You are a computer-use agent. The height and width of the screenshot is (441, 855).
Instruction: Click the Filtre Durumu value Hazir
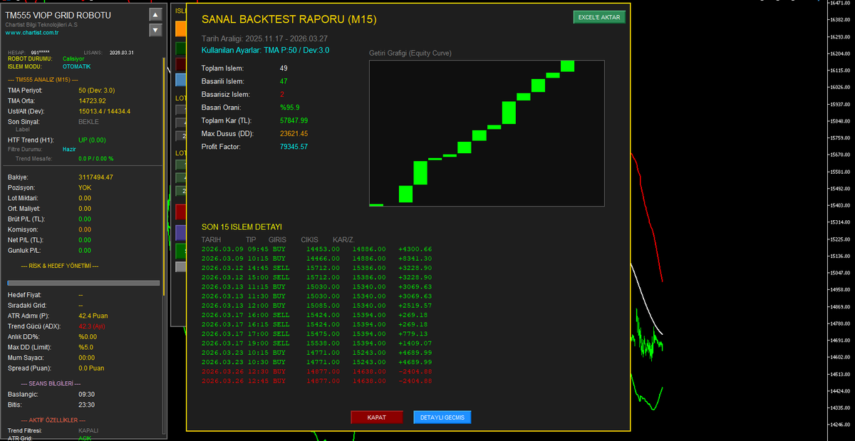tap(69, 150)
